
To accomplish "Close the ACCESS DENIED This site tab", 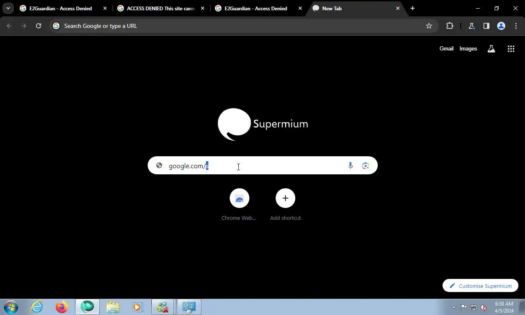I will click(203, 8).
